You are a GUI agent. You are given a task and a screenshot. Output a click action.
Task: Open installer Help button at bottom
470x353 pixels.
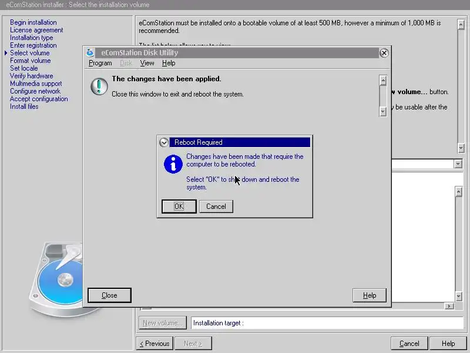[x=448, y=344]
